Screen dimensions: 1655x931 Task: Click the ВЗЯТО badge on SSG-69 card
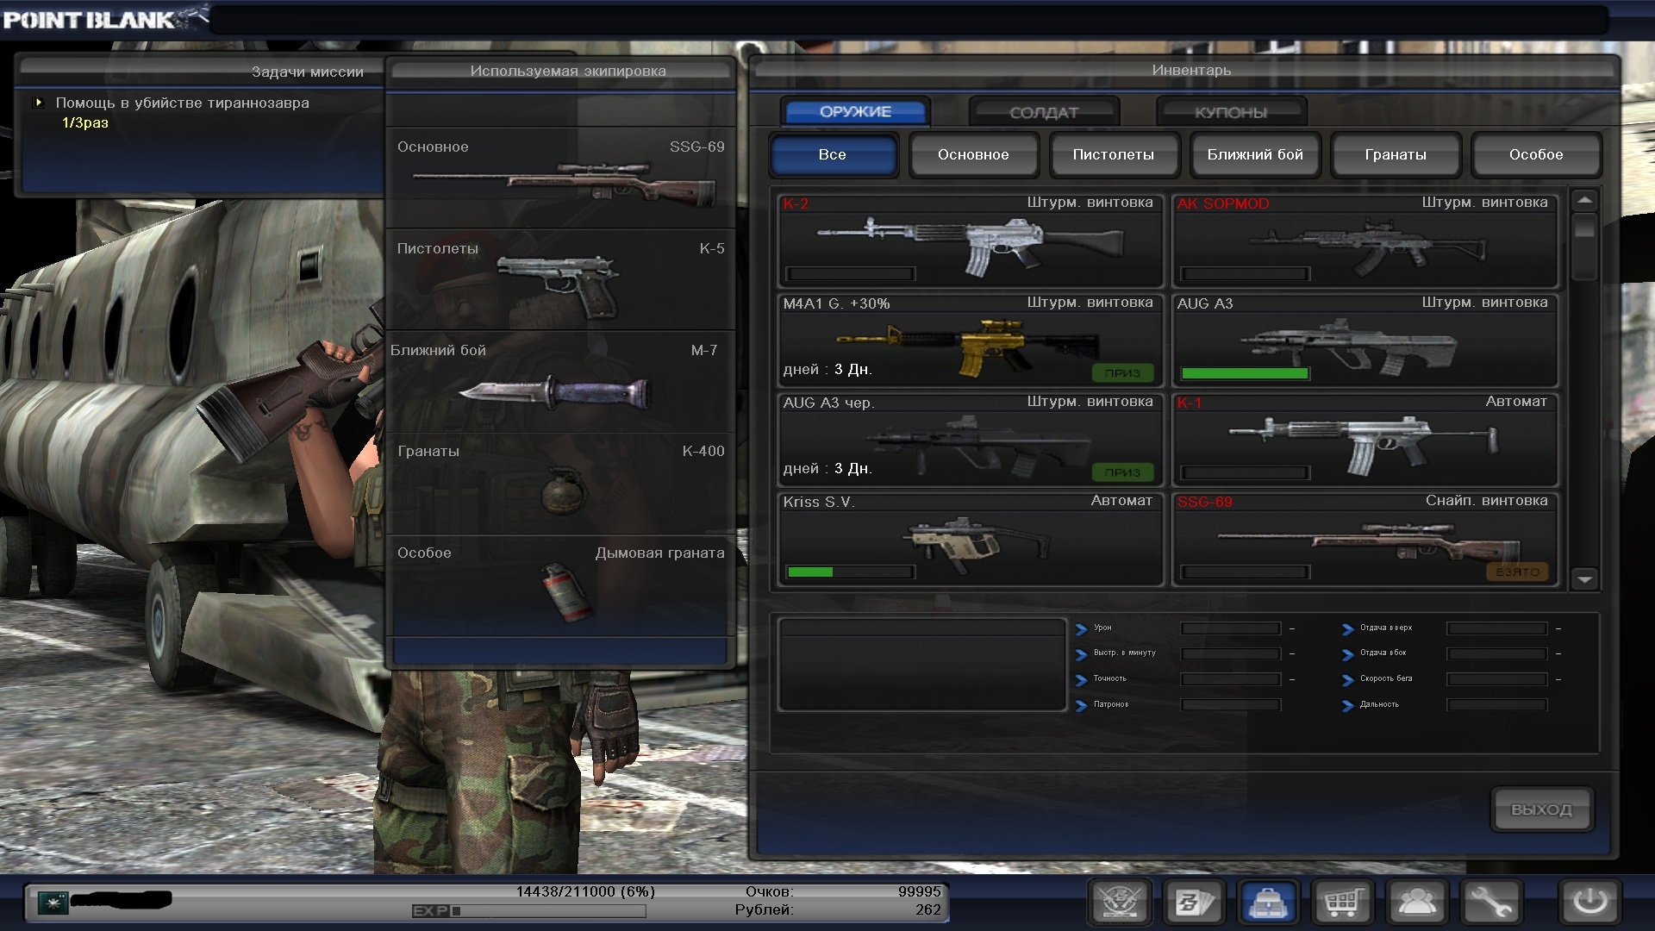tap(1517, 572)
